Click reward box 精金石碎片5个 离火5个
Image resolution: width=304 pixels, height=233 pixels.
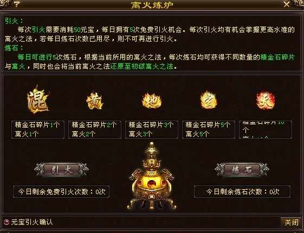209,130
